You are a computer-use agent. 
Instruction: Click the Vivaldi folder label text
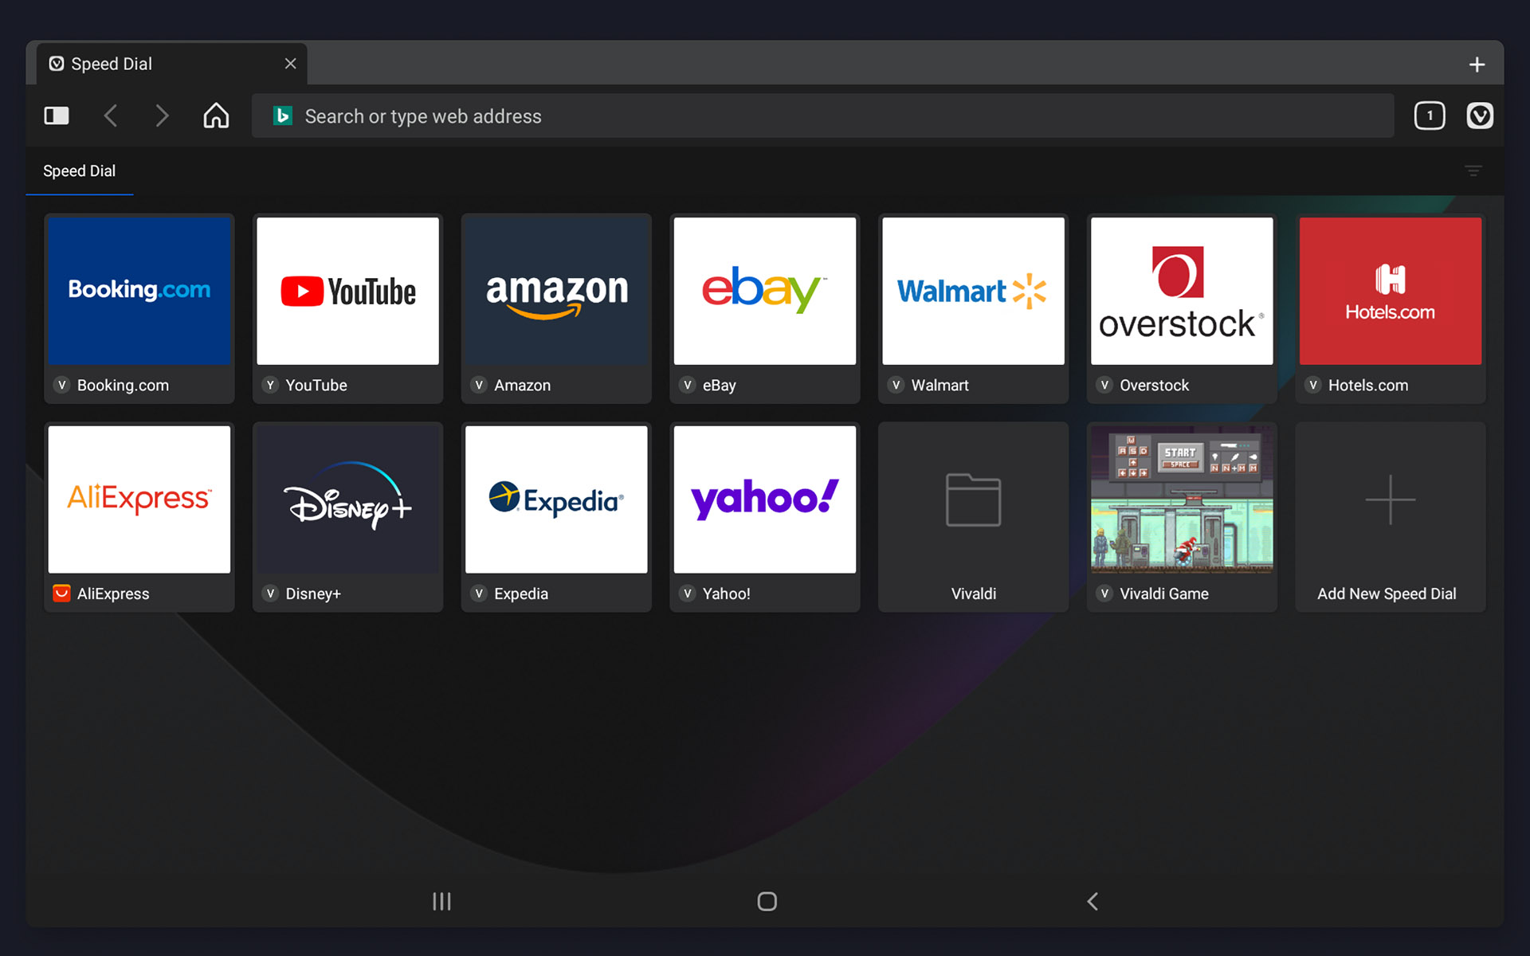[974, 594]
